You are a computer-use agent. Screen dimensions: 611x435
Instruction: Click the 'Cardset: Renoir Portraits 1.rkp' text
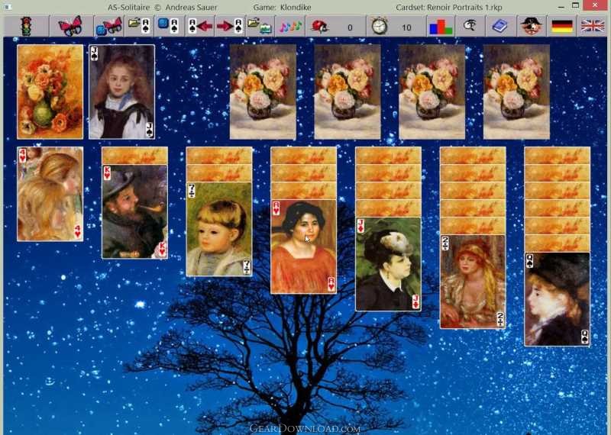pos(449,7)
